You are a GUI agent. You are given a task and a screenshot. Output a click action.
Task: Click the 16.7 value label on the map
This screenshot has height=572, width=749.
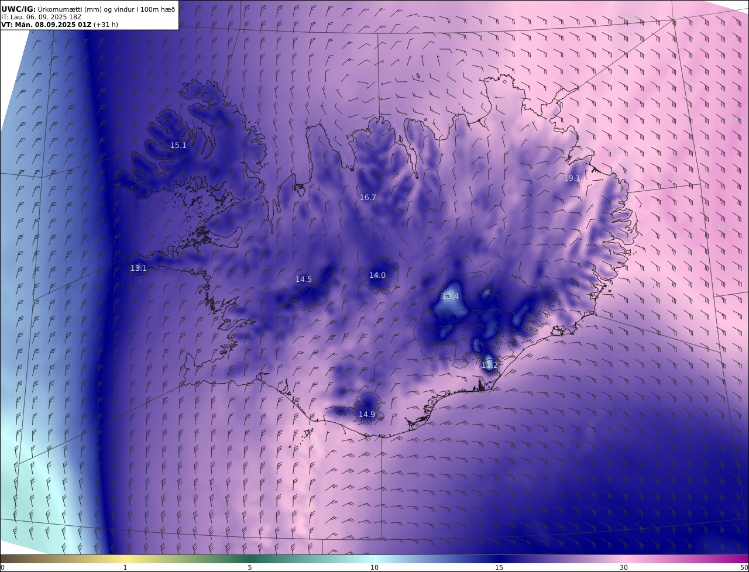click(x=368, y=198)
